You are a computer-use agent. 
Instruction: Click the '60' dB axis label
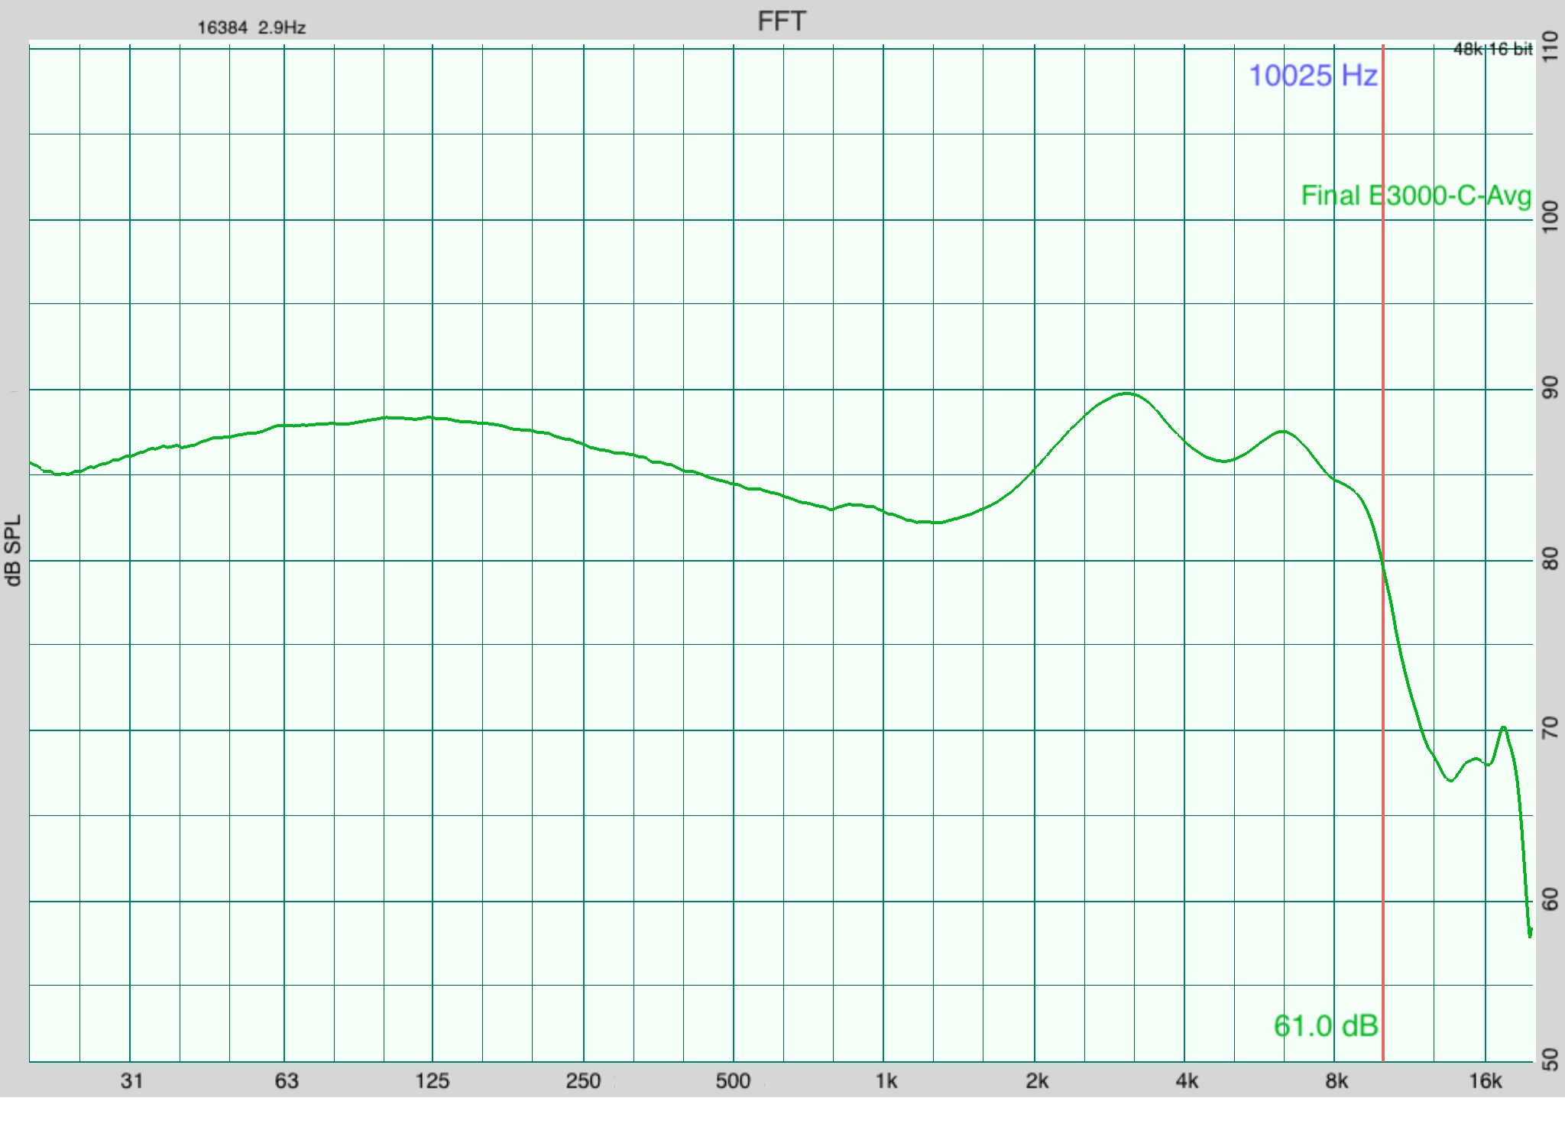pos(1550,900)
